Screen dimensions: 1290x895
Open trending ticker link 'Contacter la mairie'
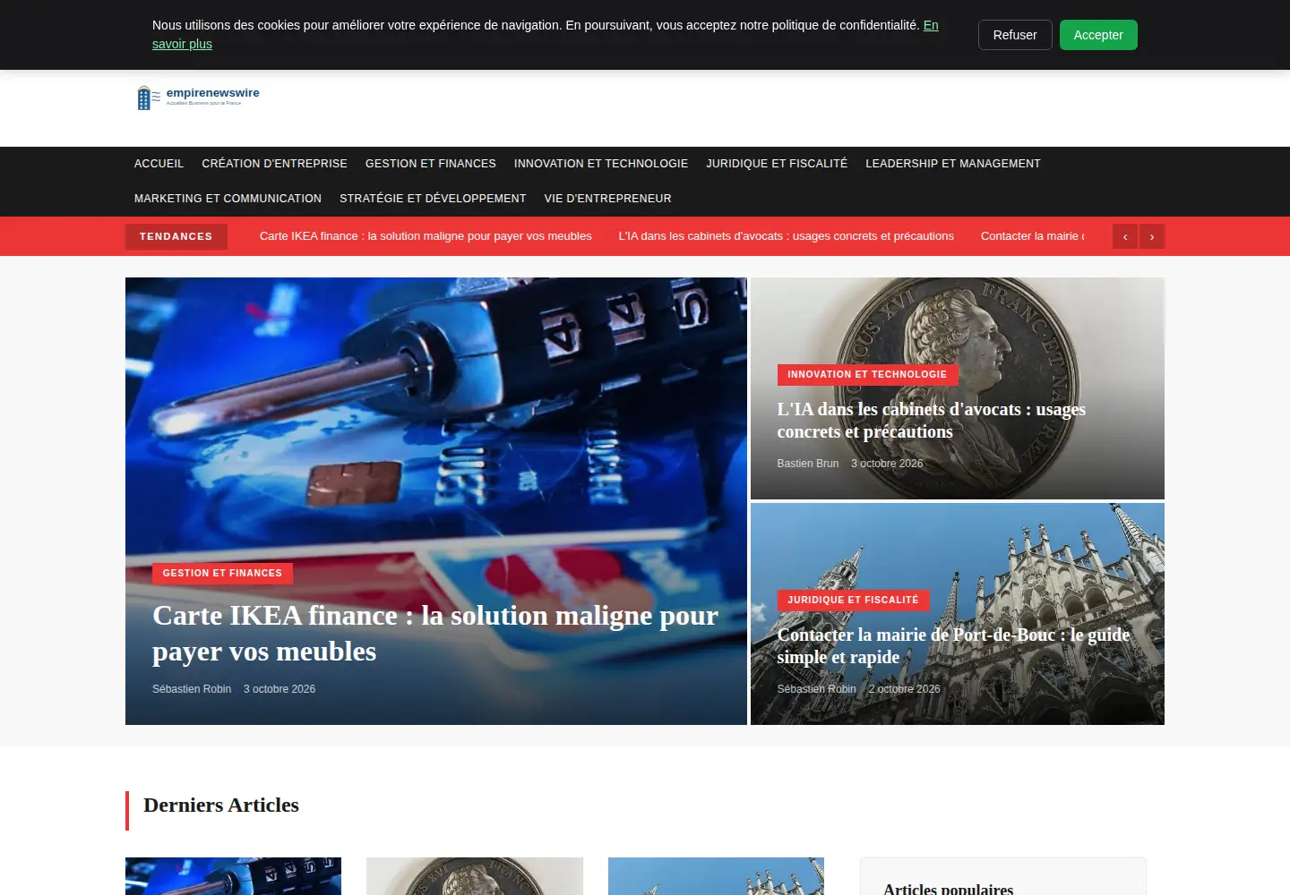pos(1032,236)
